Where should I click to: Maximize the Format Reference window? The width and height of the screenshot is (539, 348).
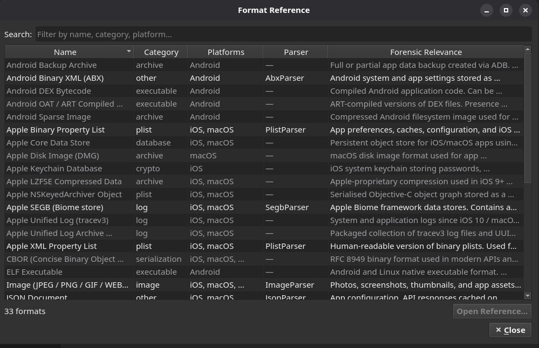(x=506, y=10)
